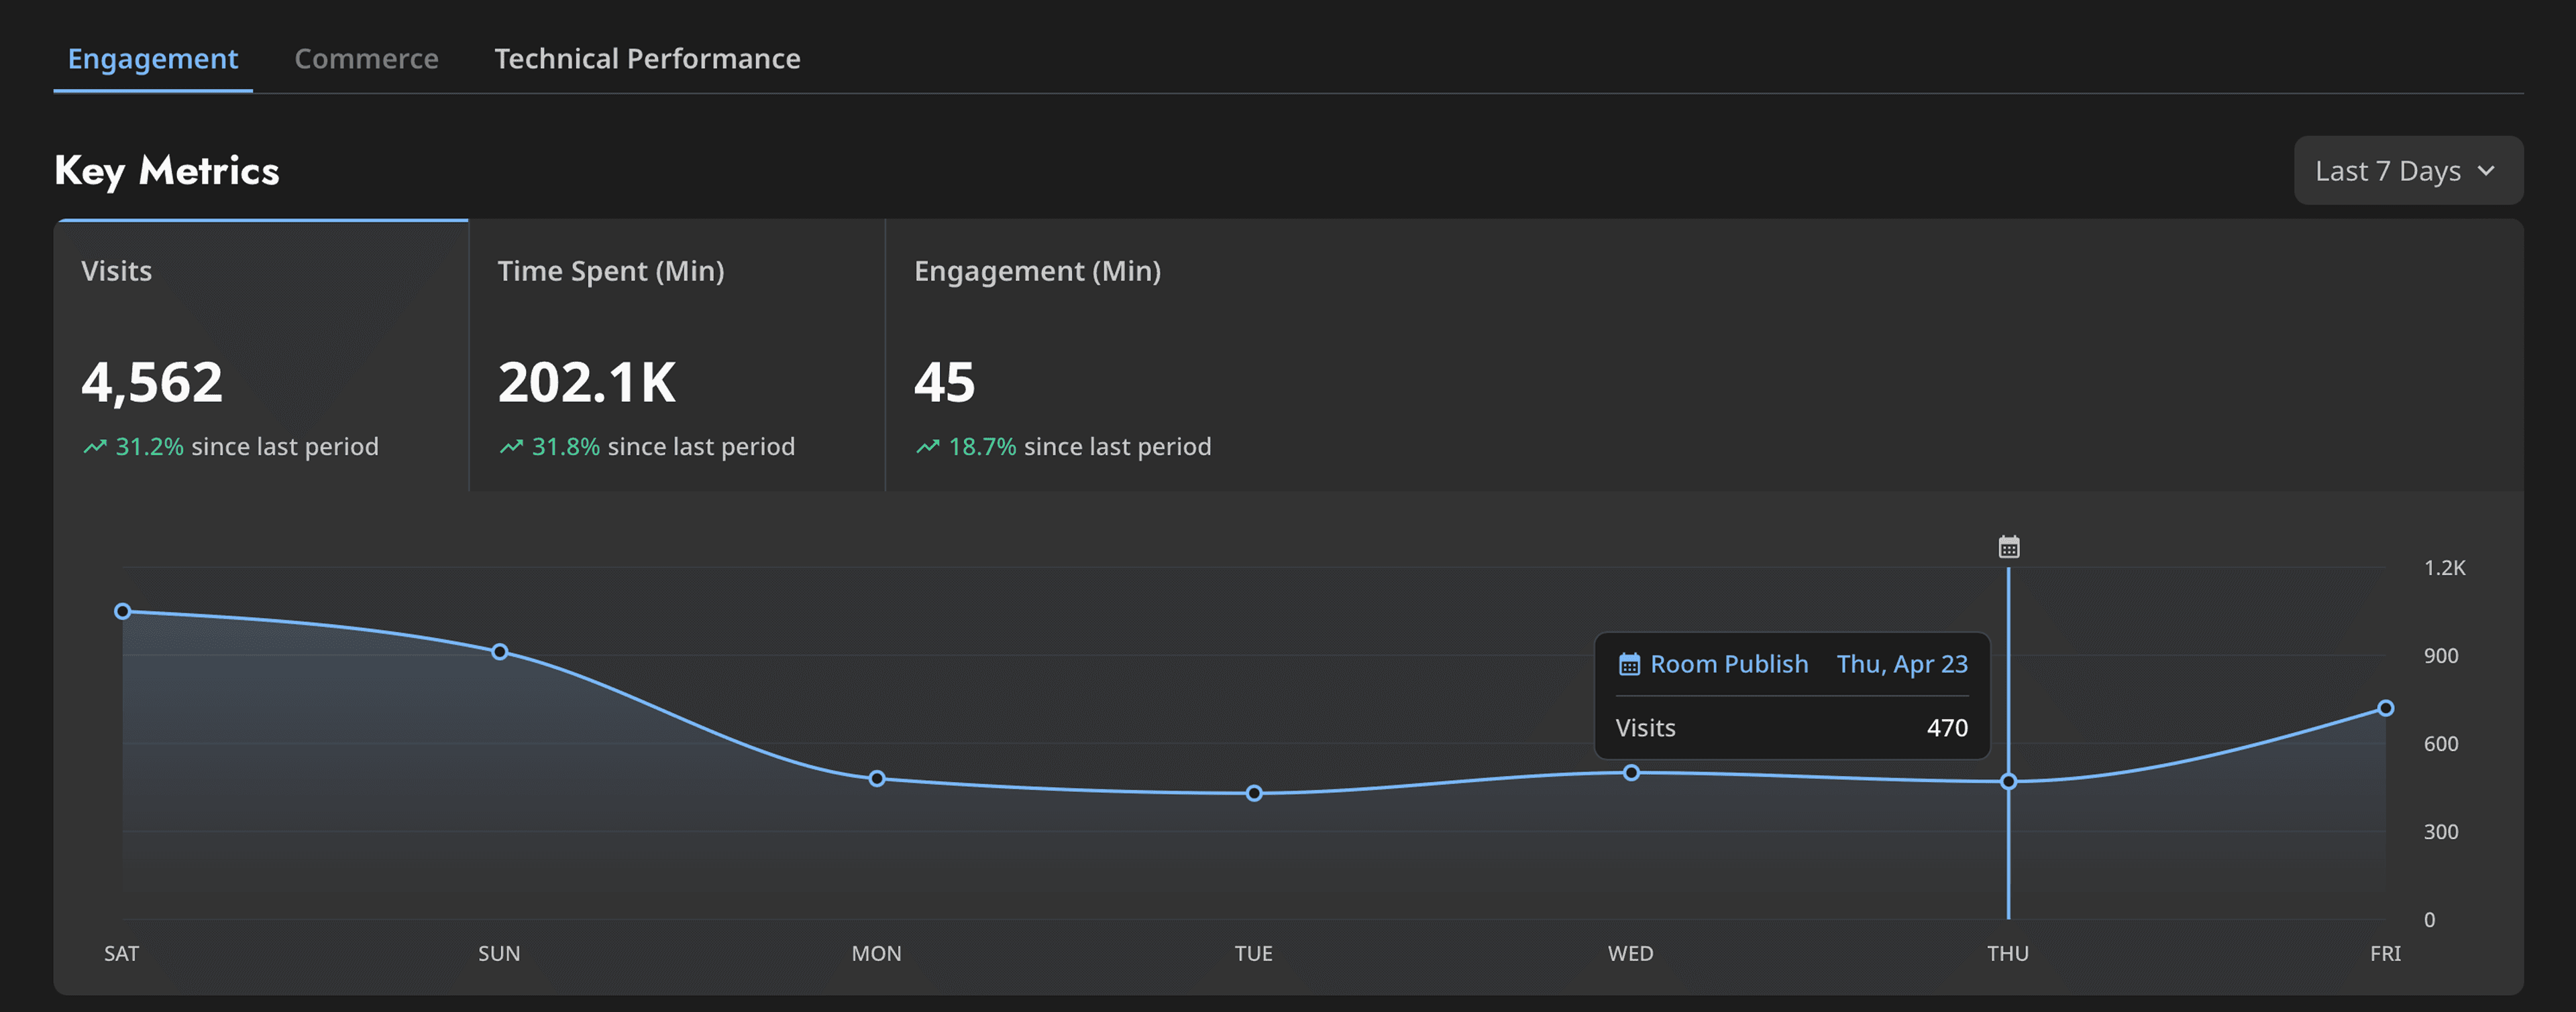Click the MON data point on the chart

pos(877,779)
